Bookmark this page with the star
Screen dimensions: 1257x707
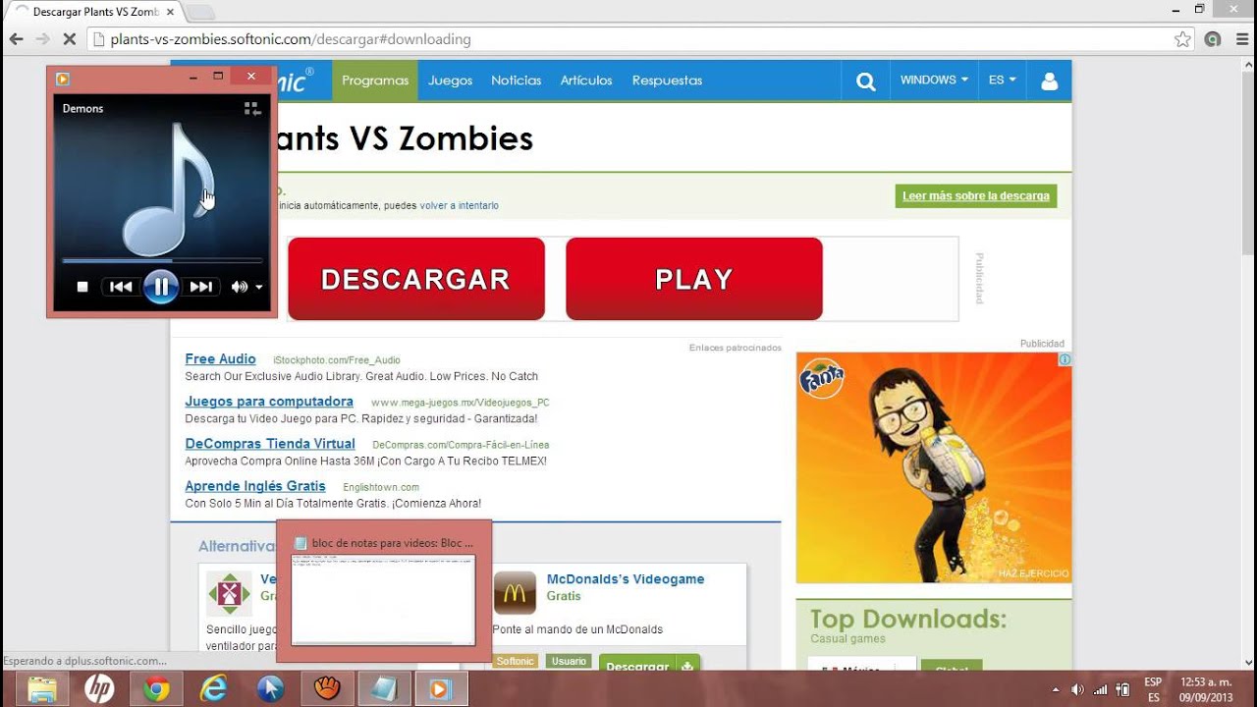pyautogui.click(x=1182, y=39)
